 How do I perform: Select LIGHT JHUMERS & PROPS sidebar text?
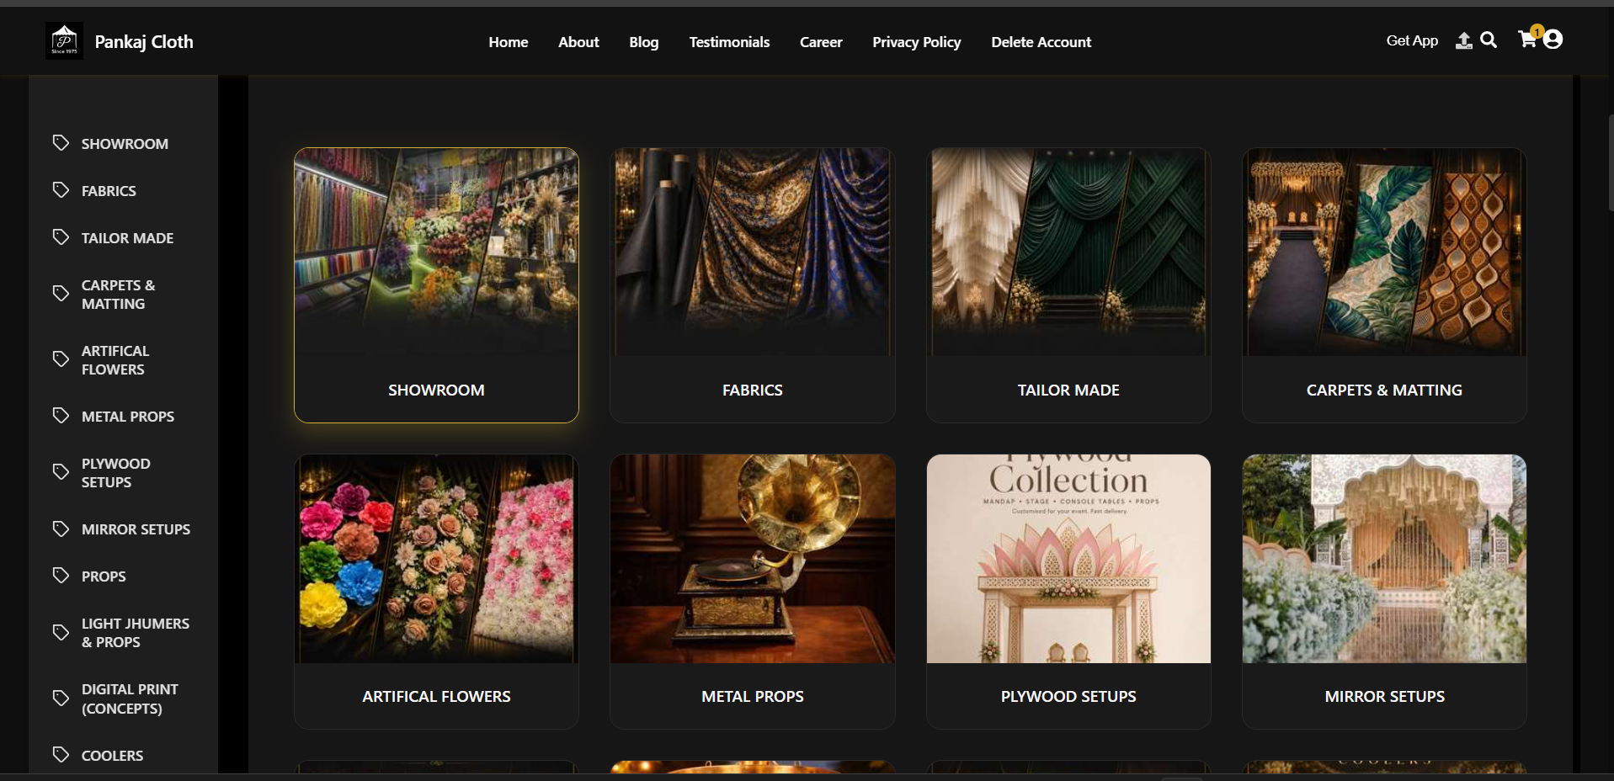(136, 633)
